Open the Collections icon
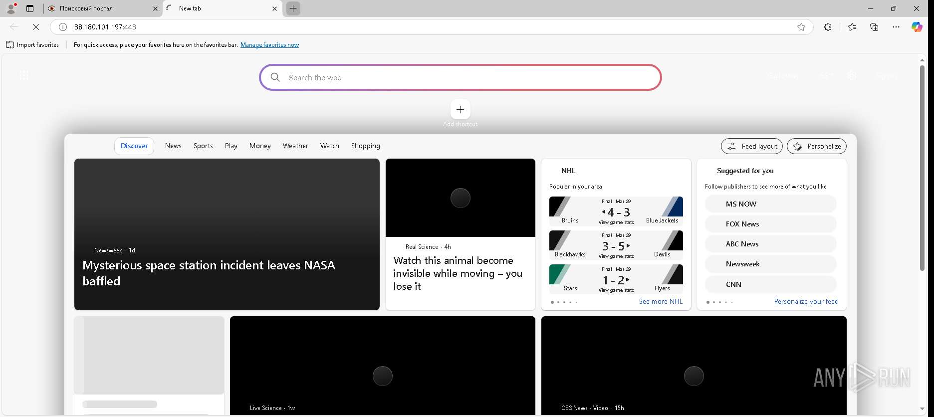Viewport: 934px width, 417px height. point(874,27)
